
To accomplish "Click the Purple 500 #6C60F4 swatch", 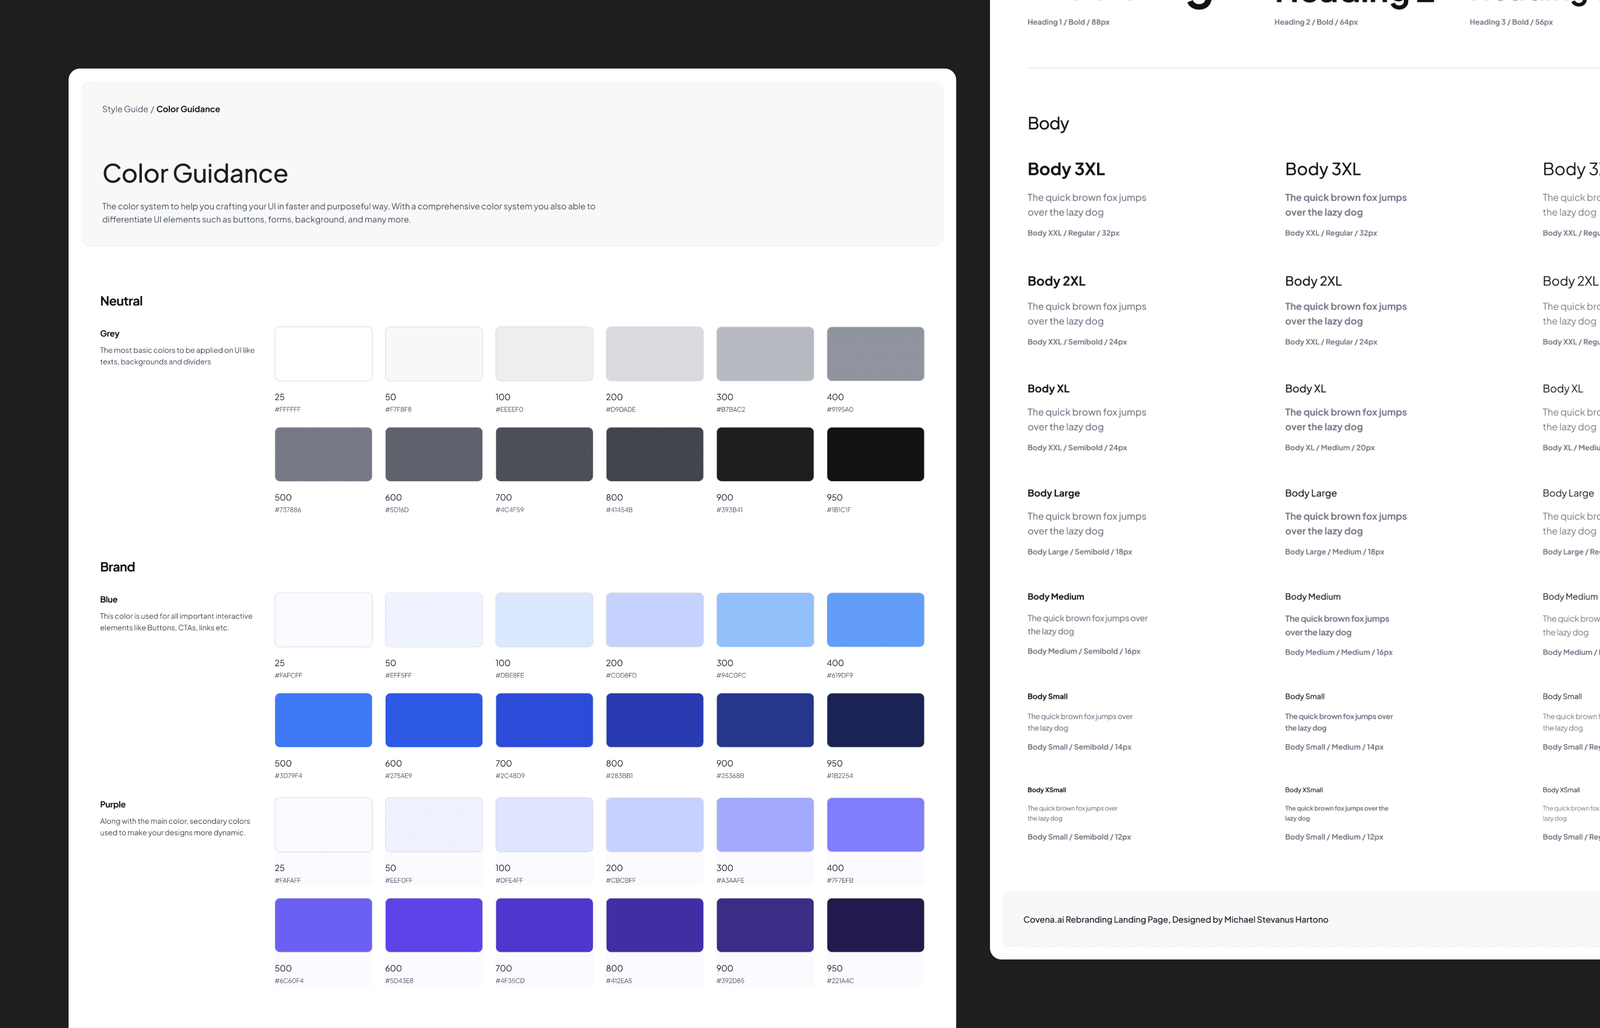I will point(323,925).
